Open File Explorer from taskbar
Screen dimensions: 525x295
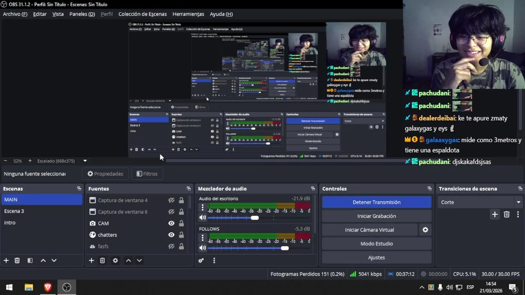[x=29, y=287]
